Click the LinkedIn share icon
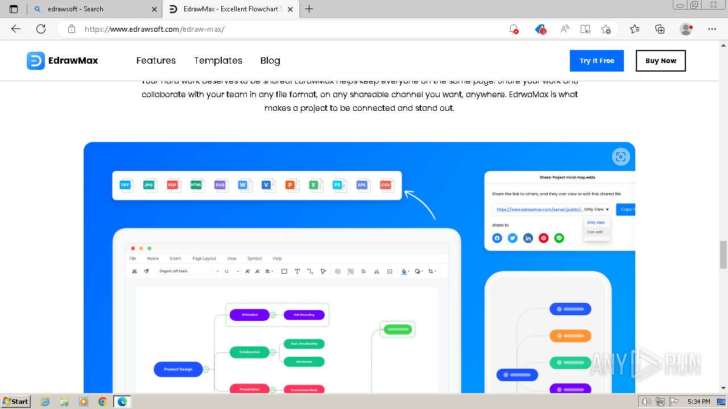Image resolution: width=728 pixels, height=409 pixels. coord(528,238)
